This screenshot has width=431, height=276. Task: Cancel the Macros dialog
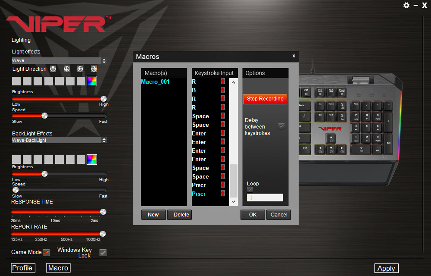(279, 215)
